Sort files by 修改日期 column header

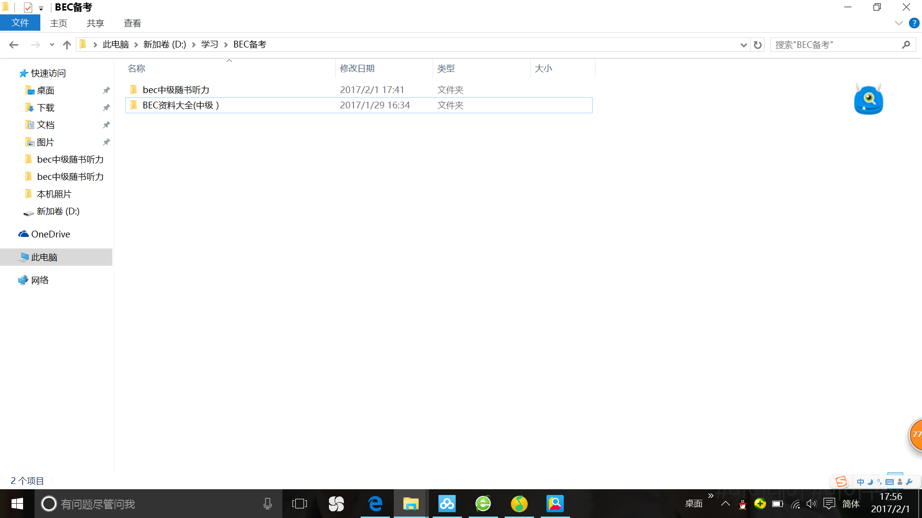pyautogui.click(x=357, y=68)
